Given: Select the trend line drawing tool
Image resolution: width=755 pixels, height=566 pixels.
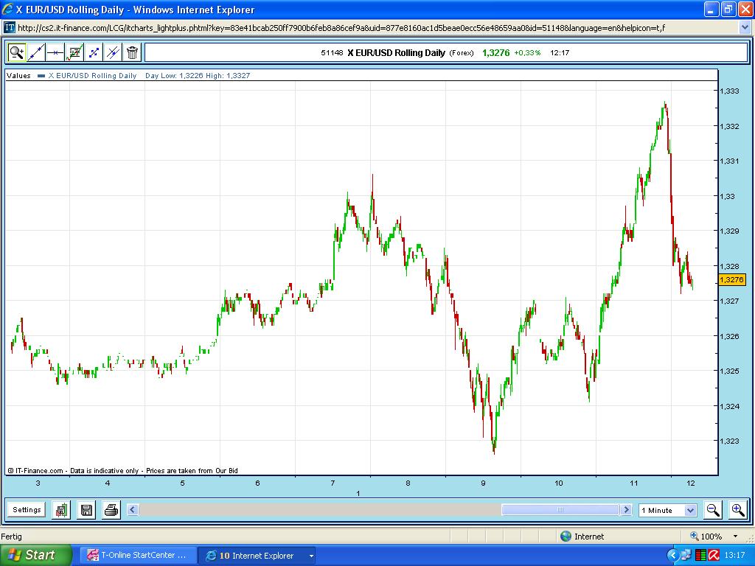Looking at the screenshot, I should (x=35, y=52).
